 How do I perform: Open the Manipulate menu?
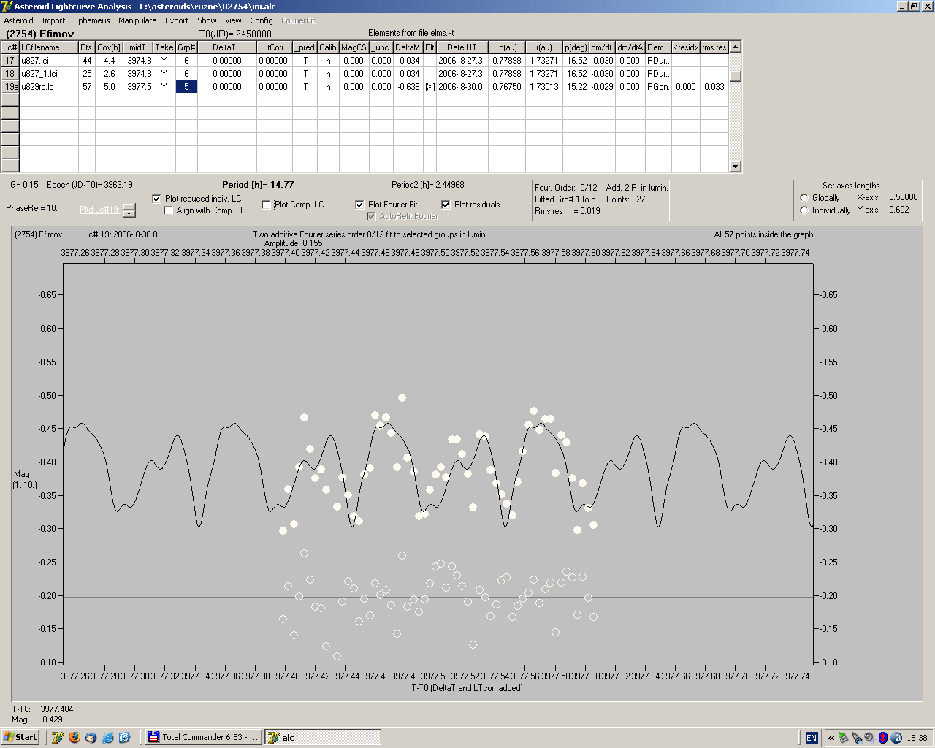tap(137, 20)
